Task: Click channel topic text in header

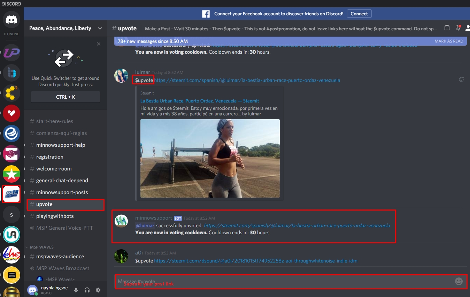Action: (x=291, y=29)
